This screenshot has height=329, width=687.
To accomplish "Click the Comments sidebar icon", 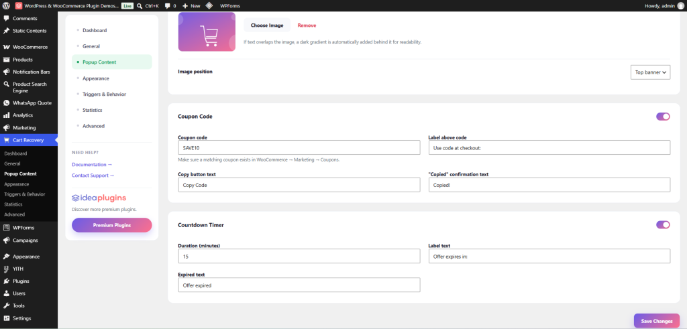I will click(x=6, y=18).
